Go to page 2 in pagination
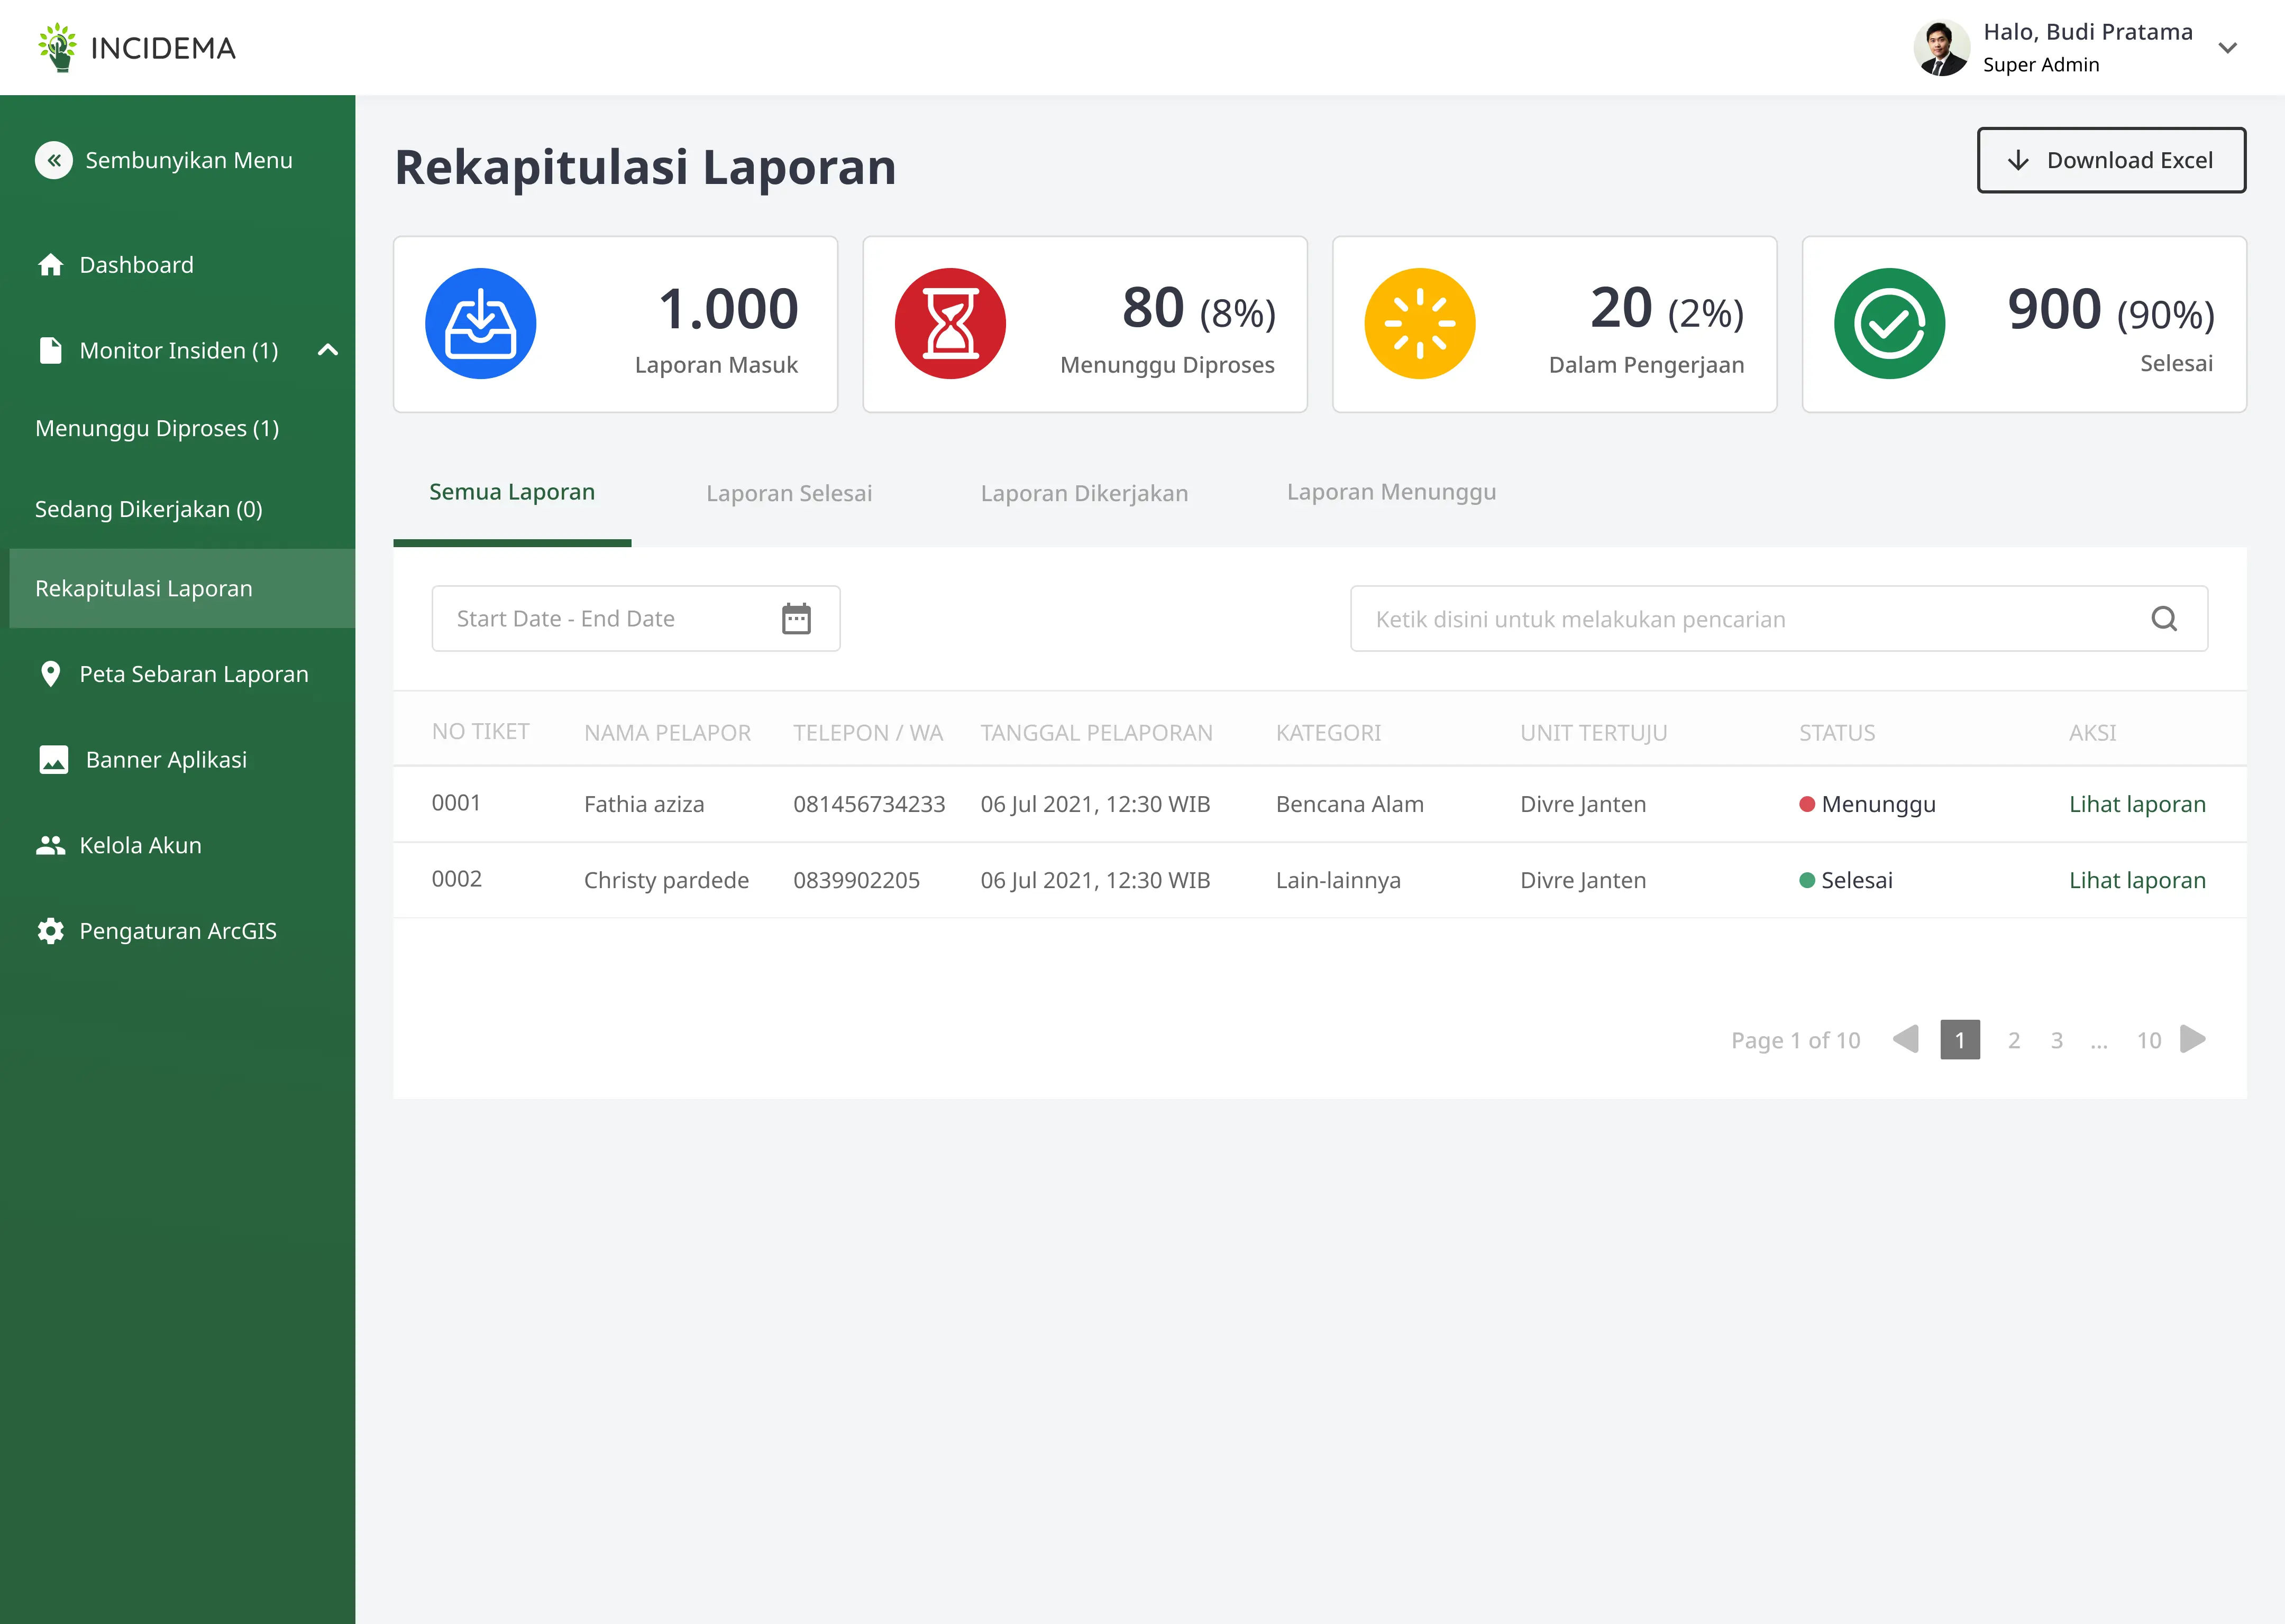Screen dimensions: 2285x1624 (x=2014, y=1040)
